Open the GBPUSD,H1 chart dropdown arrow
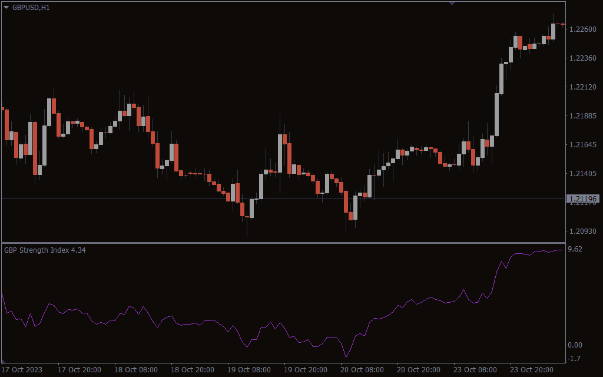The height and width of the screenshot is (377, 603). [6, 7]
